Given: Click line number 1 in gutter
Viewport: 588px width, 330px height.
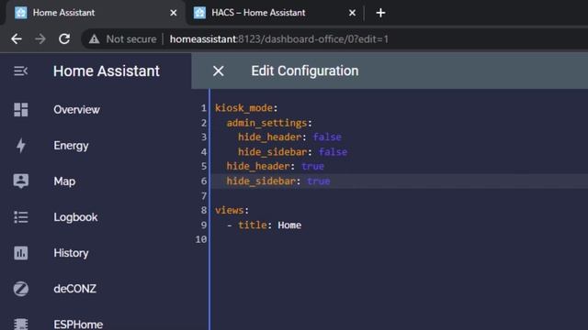Looking at the screenshot, I should pos(204,108).
